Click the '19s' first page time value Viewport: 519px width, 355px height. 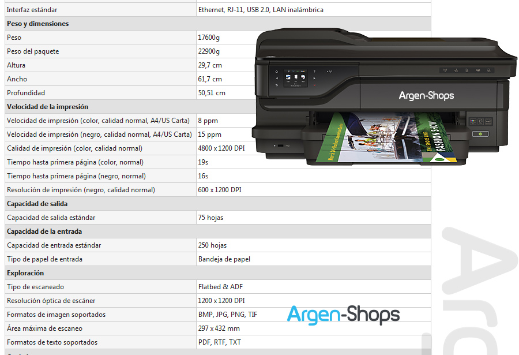coord(203,162)
